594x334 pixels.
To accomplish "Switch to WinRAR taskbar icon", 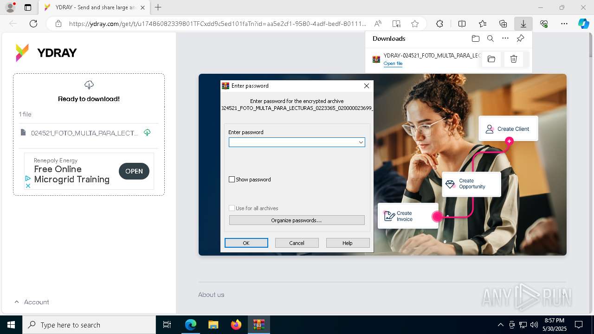I will (x=259, y=325).
